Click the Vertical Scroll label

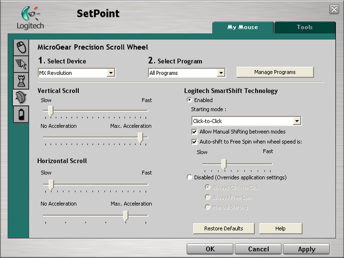58,91
